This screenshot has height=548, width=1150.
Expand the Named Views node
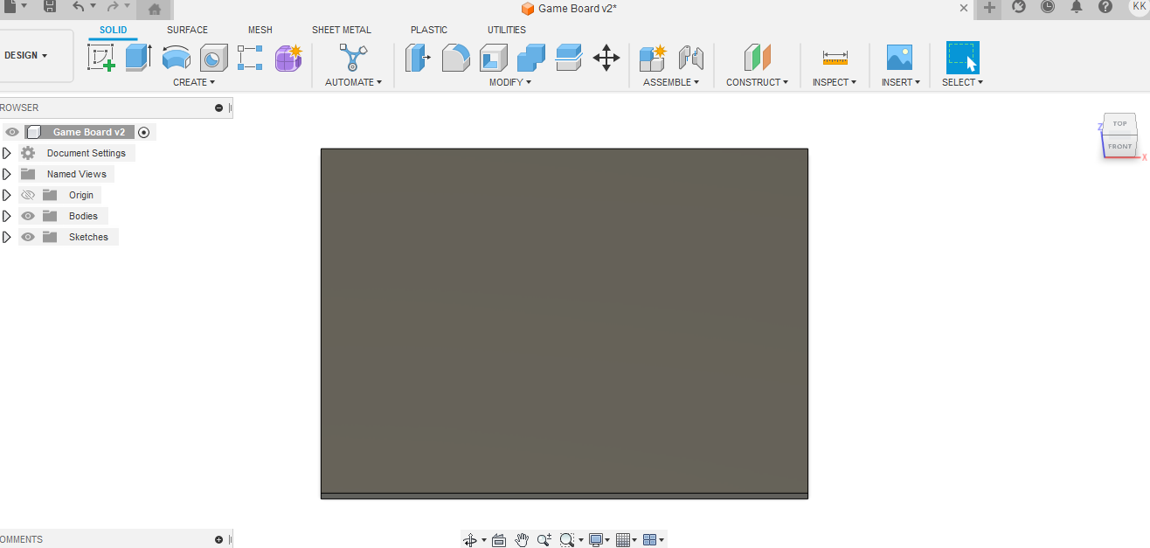tap(7, 174)
